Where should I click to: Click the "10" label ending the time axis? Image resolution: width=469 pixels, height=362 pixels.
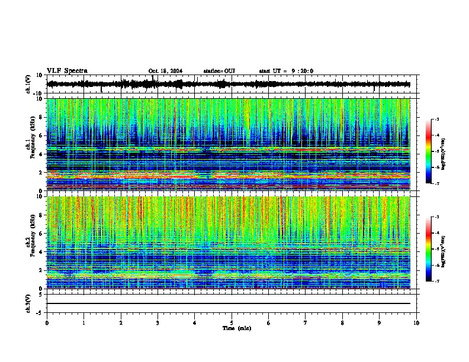tap(416, 323)
